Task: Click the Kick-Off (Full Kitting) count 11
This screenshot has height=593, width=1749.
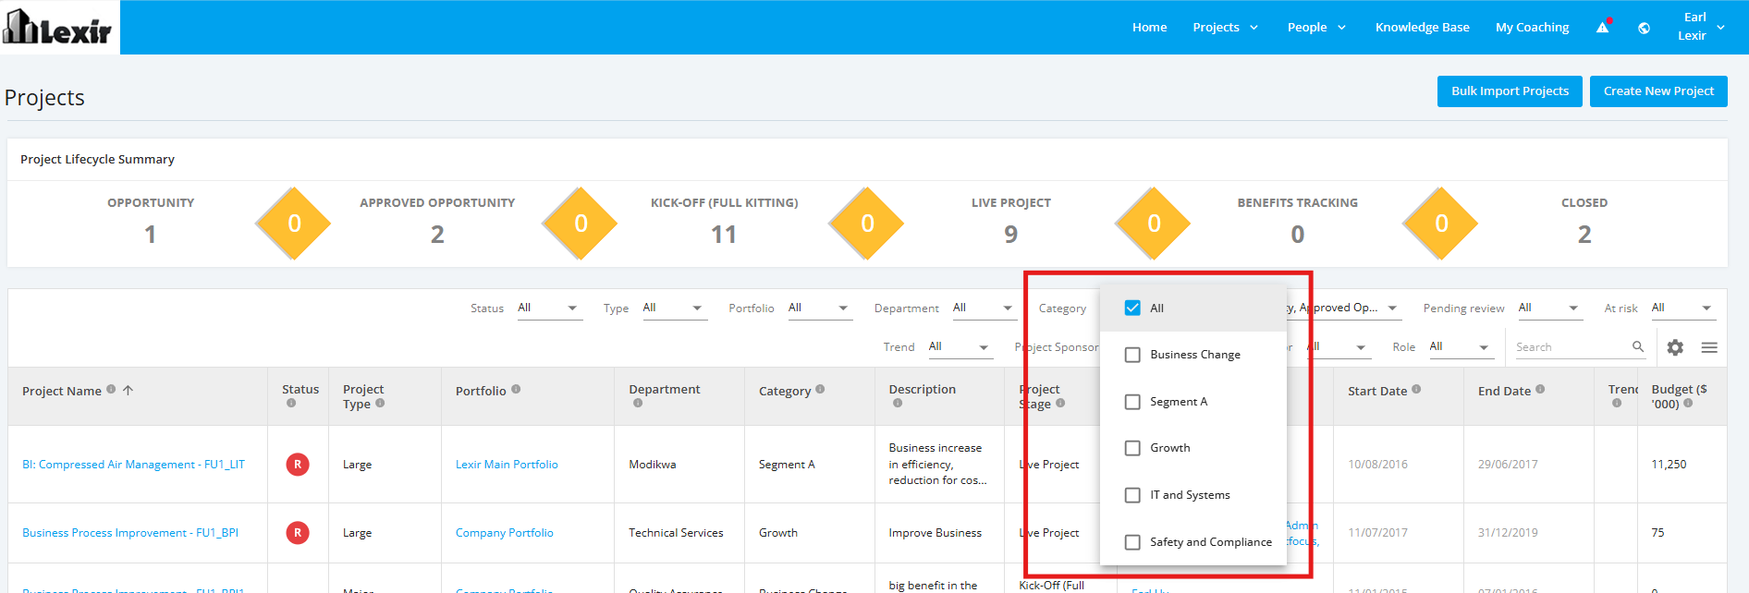Action: click(724, 235)
